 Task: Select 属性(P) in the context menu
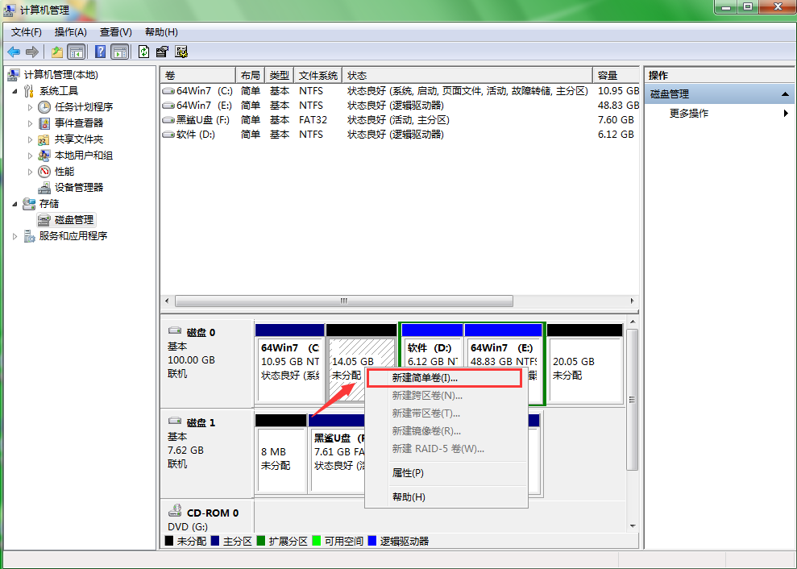pyautogui.click(x=407, y=473)
